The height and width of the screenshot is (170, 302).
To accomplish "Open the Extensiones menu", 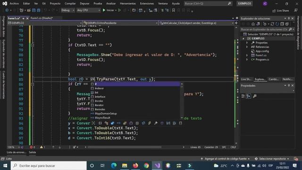I will 147,3.
